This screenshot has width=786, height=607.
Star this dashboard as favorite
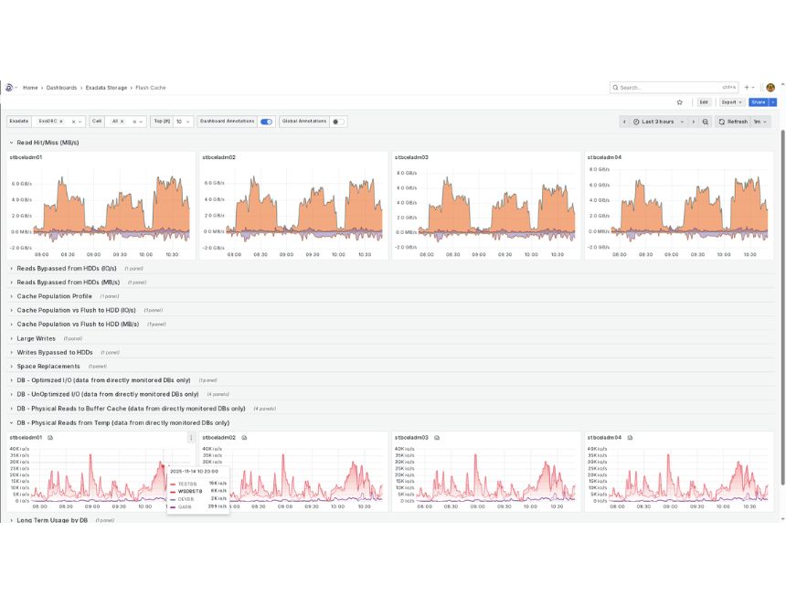(x=680, y=102)
